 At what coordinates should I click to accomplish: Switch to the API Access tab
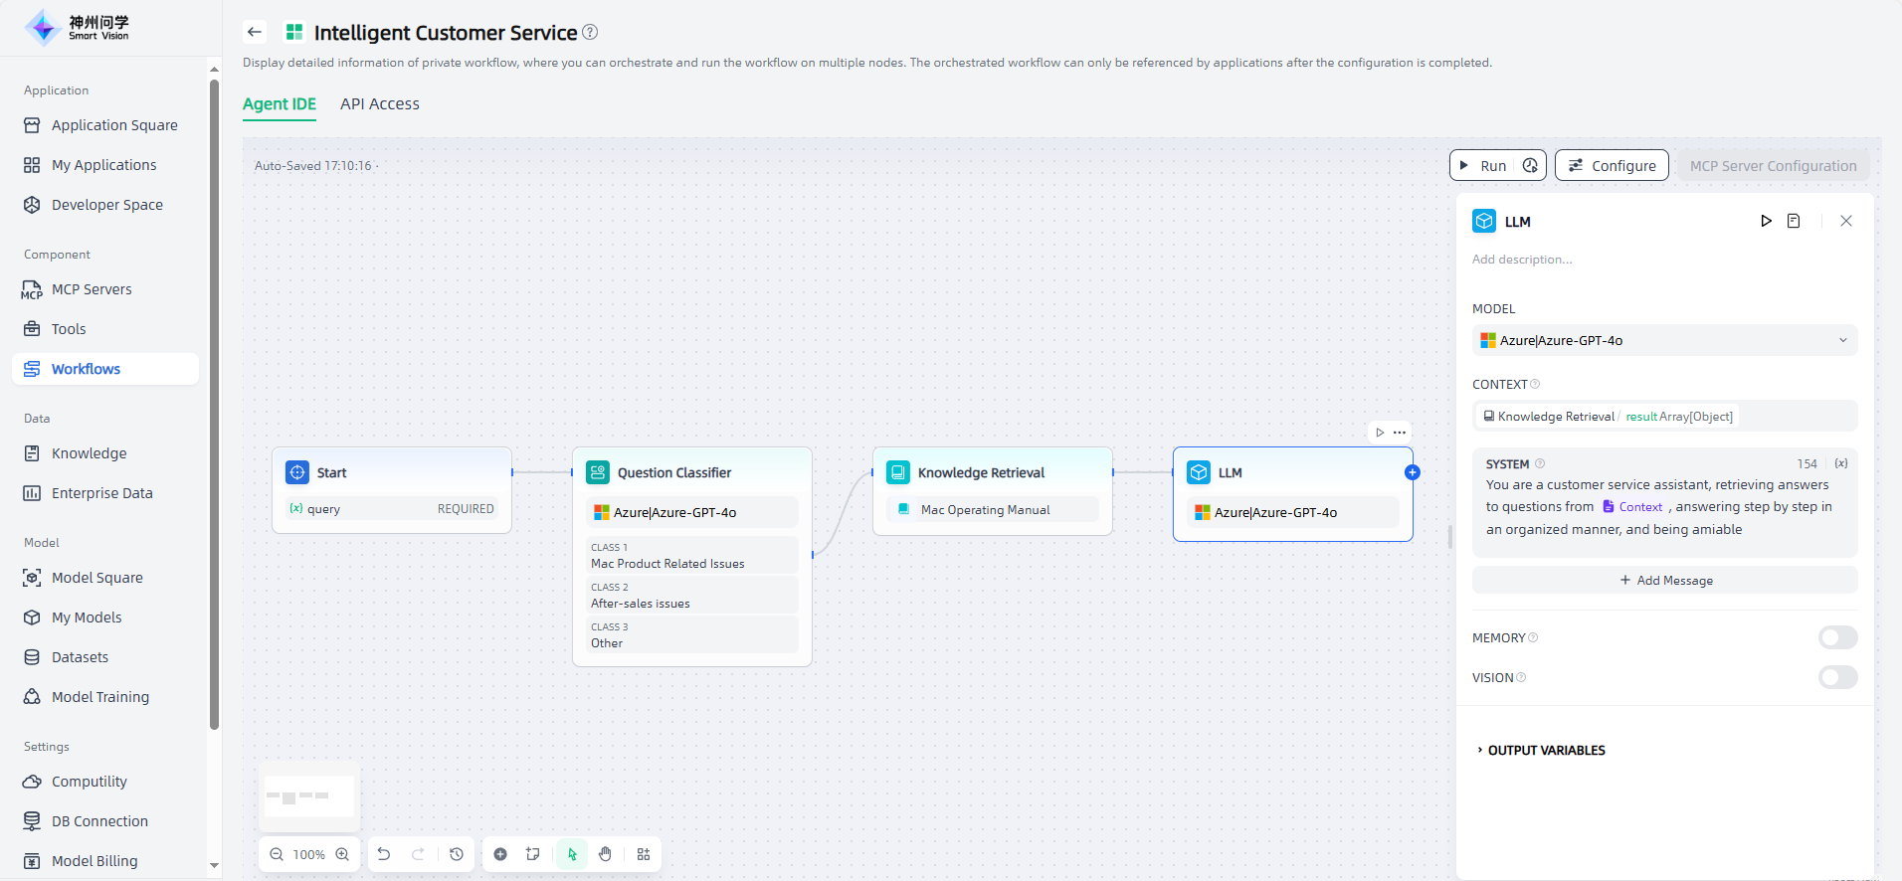pos(379,104)
